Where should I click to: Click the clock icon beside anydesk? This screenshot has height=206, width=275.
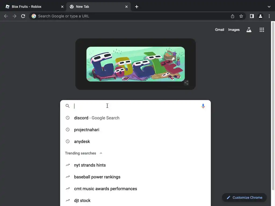[67, 141]
